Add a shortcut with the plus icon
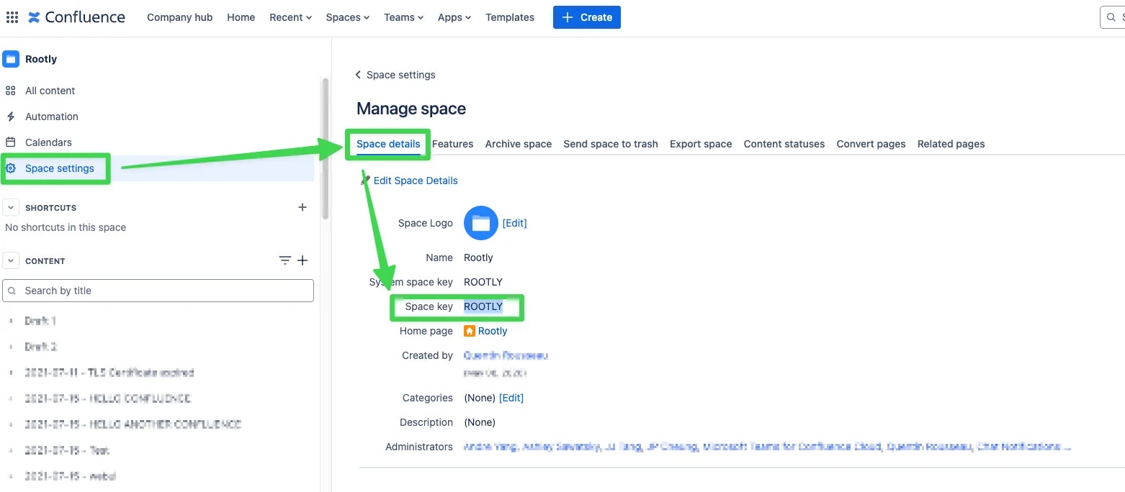This screenshot has width=1125, height=492. [x=302, y=207]
